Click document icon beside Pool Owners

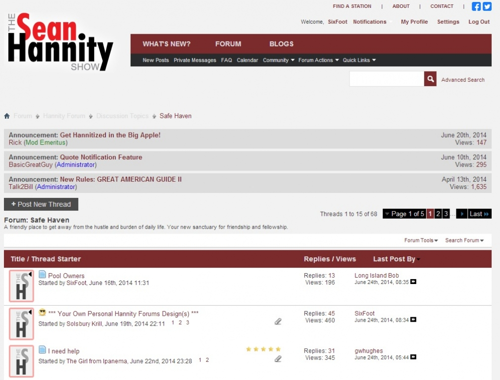(x=42, y=275)
